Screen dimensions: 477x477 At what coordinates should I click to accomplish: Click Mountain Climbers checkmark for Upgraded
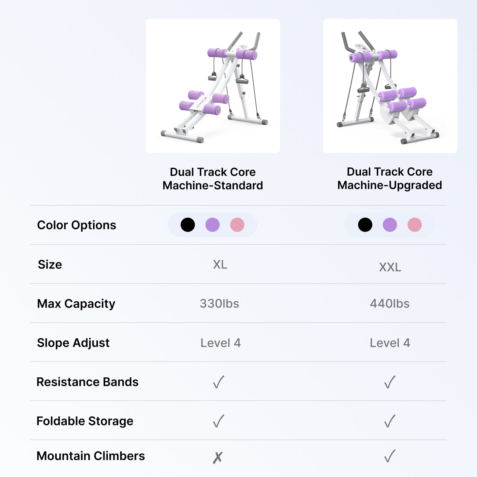click(390, 456)
